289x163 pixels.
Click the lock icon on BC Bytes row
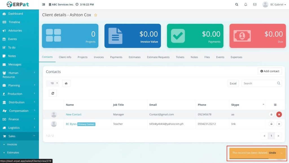click(x=271, y=124)
